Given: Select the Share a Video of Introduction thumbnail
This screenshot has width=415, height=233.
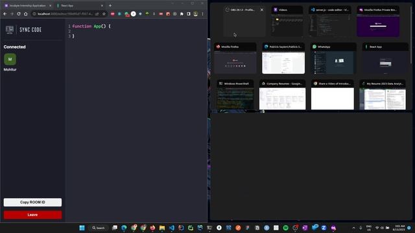Looking at the screenshot, I should (333, 95).
